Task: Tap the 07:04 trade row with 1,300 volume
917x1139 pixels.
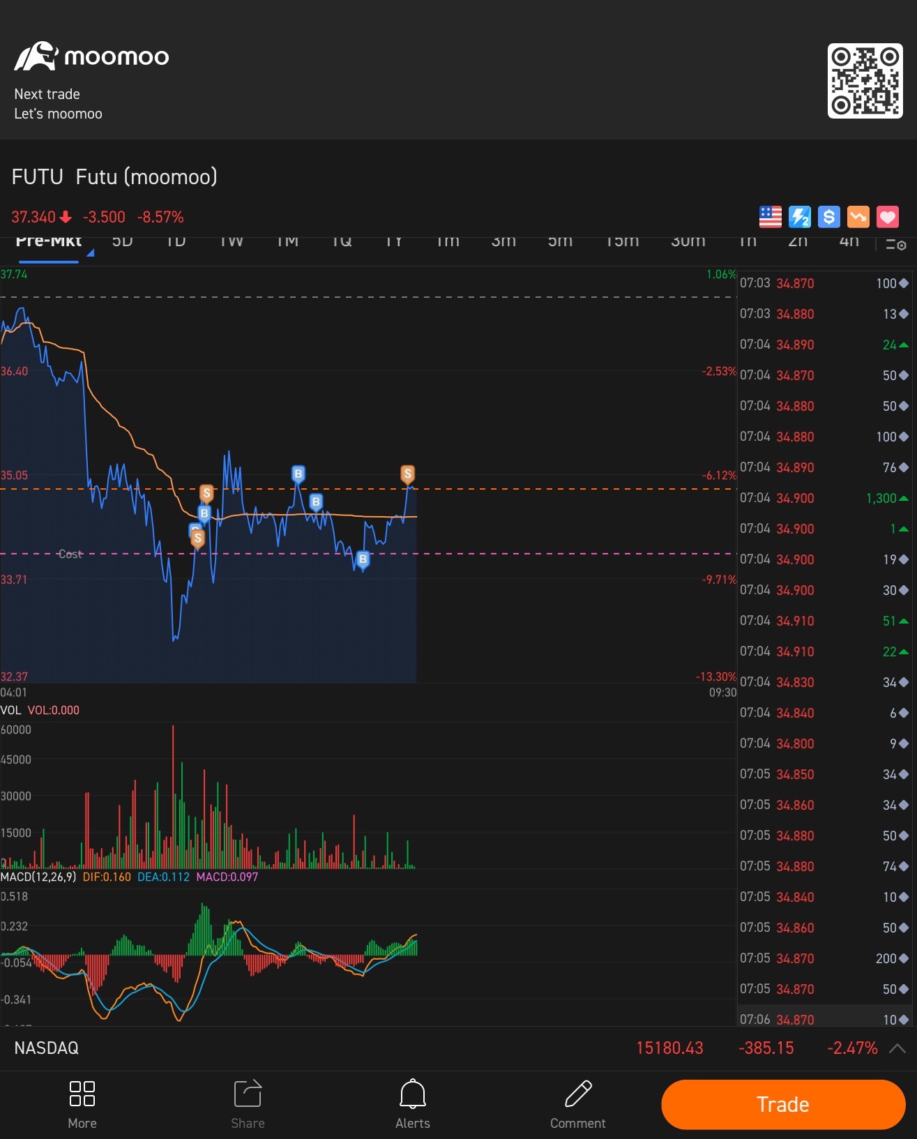Action: tap(824, 498)
